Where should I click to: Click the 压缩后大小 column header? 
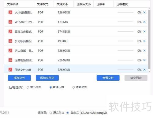(84, 4)
